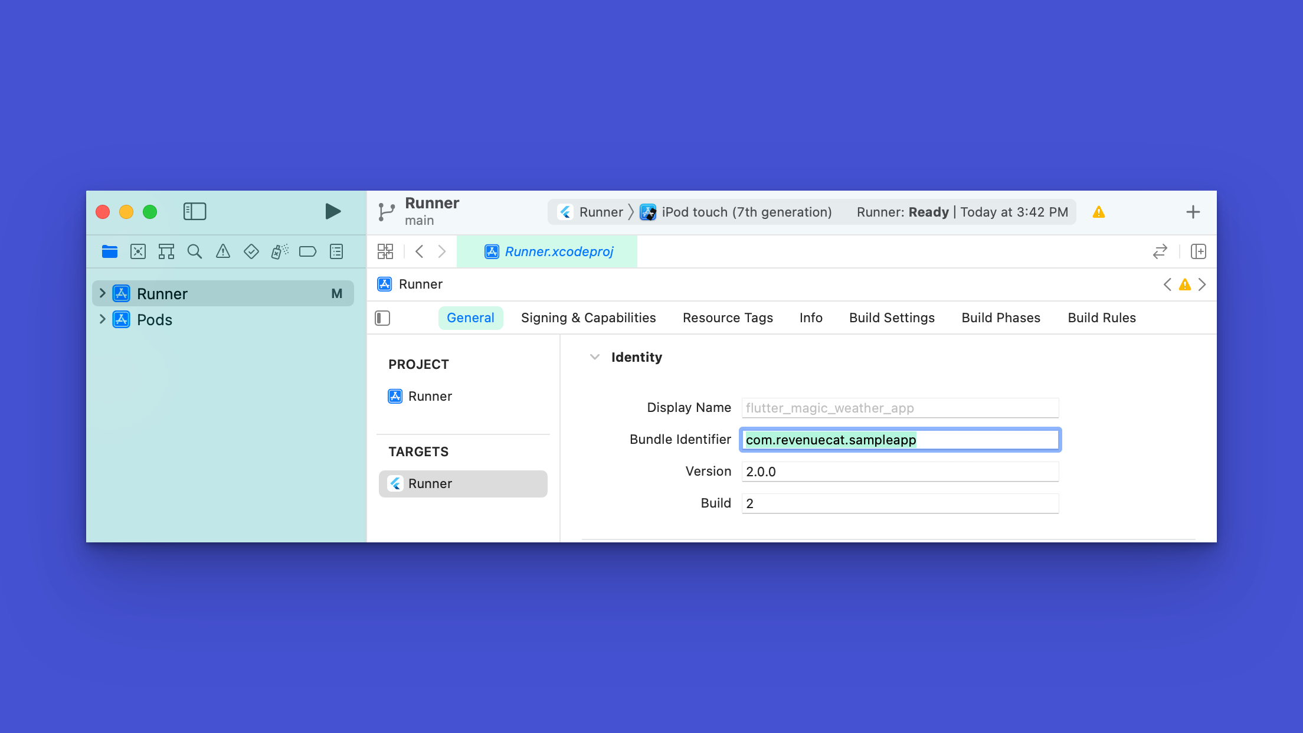This screenshot has width=1303, height=733.
Task: Click the plus Library button
Action: tap(1193, 212)
